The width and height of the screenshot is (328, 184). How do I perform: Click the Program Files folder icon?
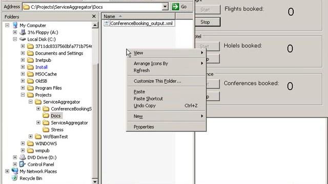pyautogui.click(x=30, y=88)
